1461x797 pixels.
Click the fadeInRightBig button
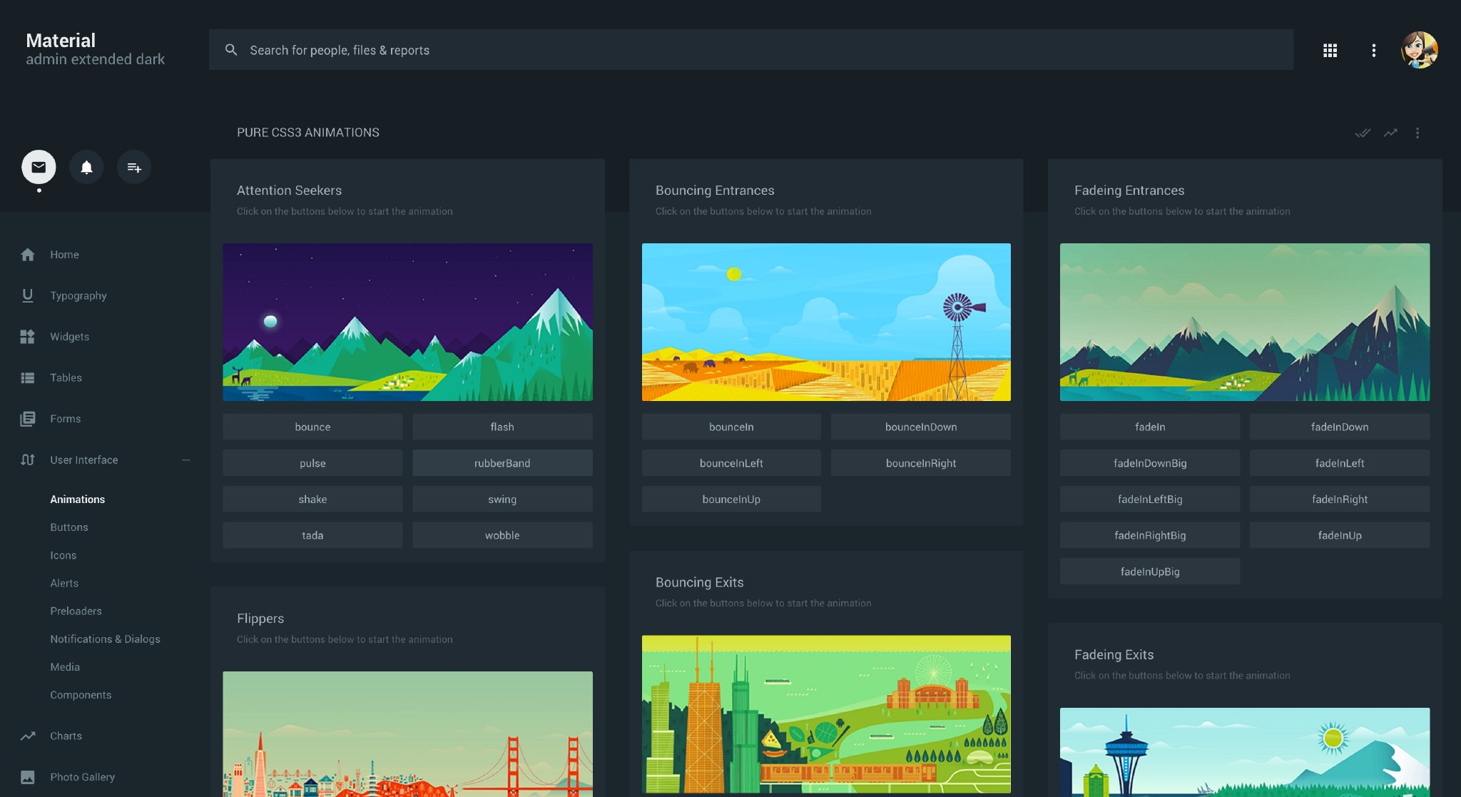pos(1150,535)
